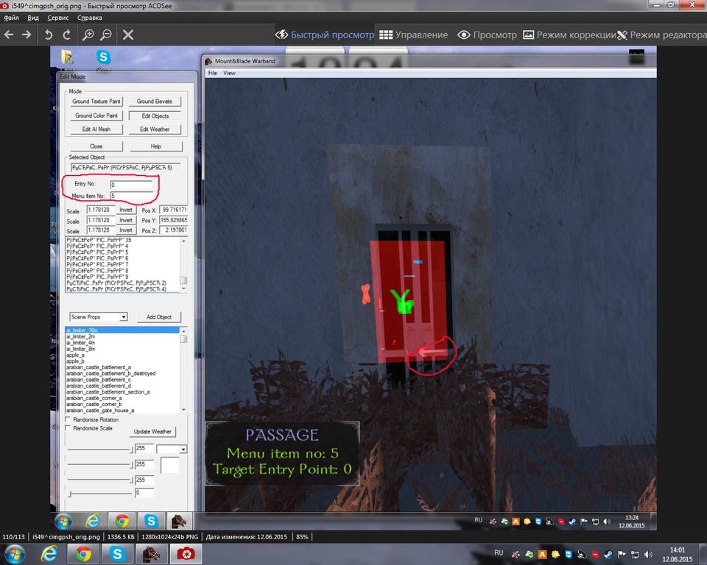
Task: Enable the Randomize Scale checkbox
Action: coord(68,428)
